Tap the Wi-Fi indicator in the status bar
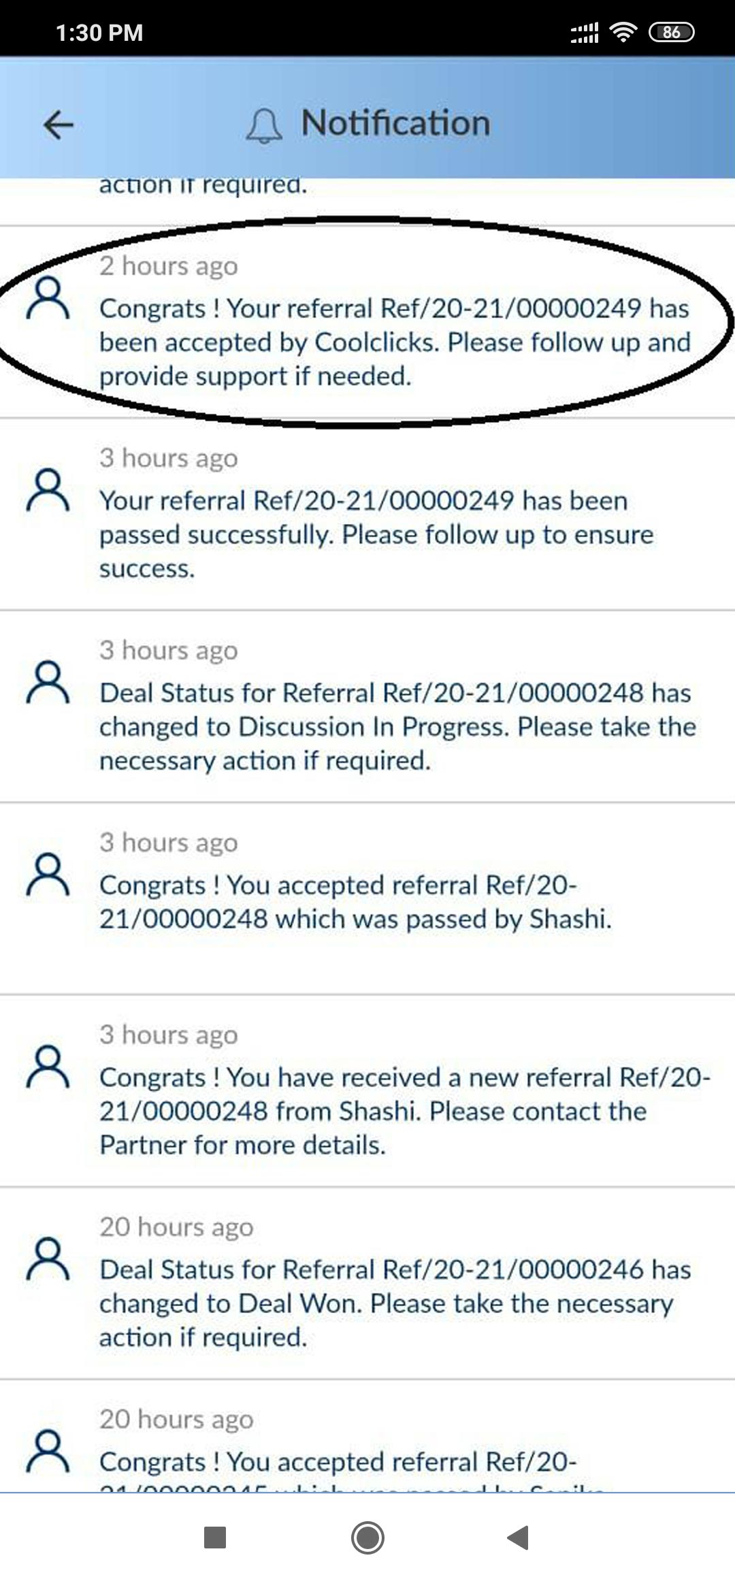Viewport: 735px width, 1577px height. (623, 31)
